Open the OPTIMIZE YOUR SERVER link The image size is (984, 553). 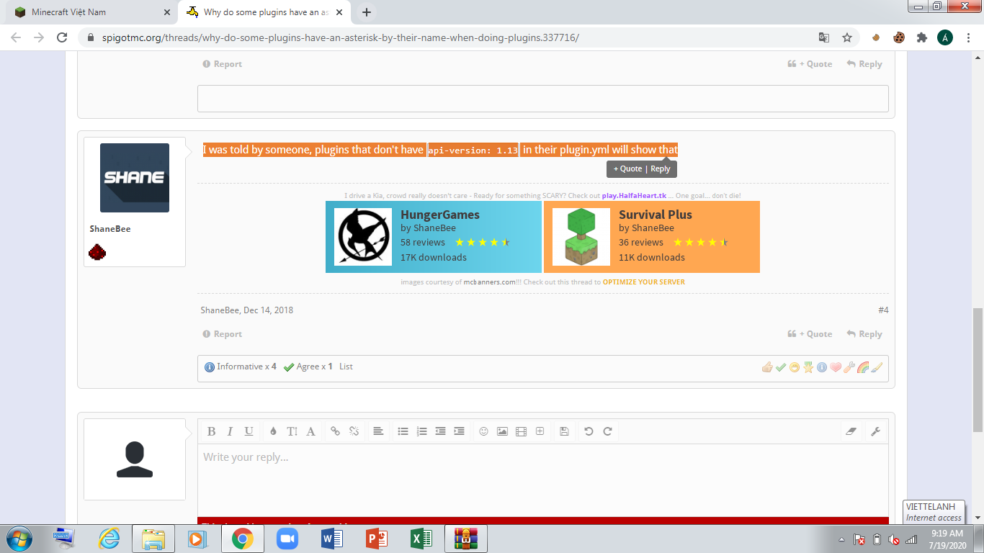644,282
